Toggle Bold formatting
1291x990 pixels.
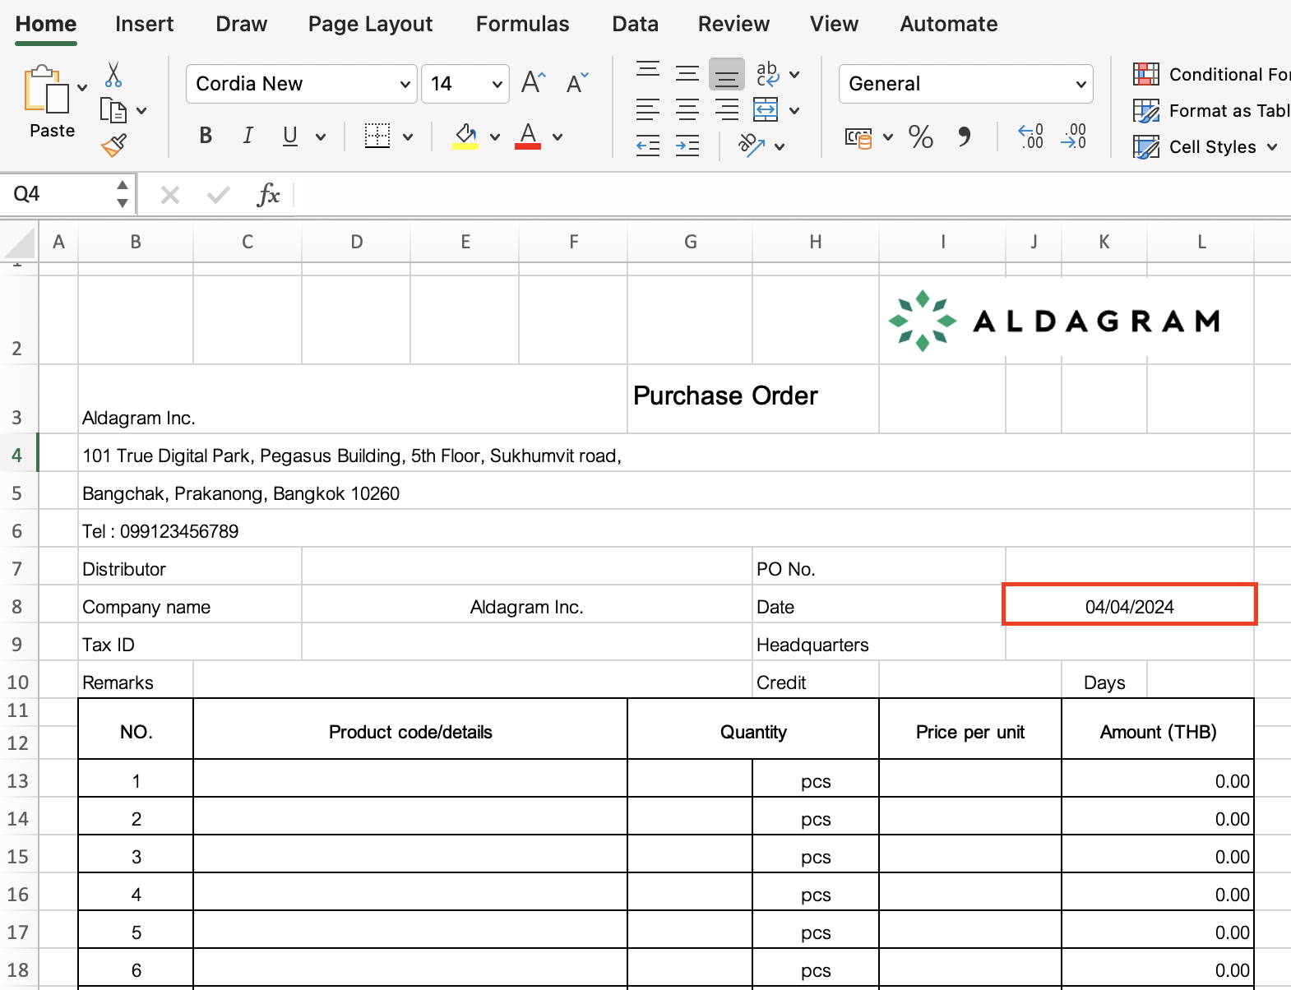pos(206,136)
